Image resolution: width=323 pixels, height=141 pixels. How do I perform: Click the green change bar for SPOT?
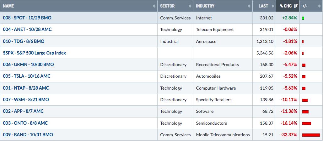pos(303,18)
